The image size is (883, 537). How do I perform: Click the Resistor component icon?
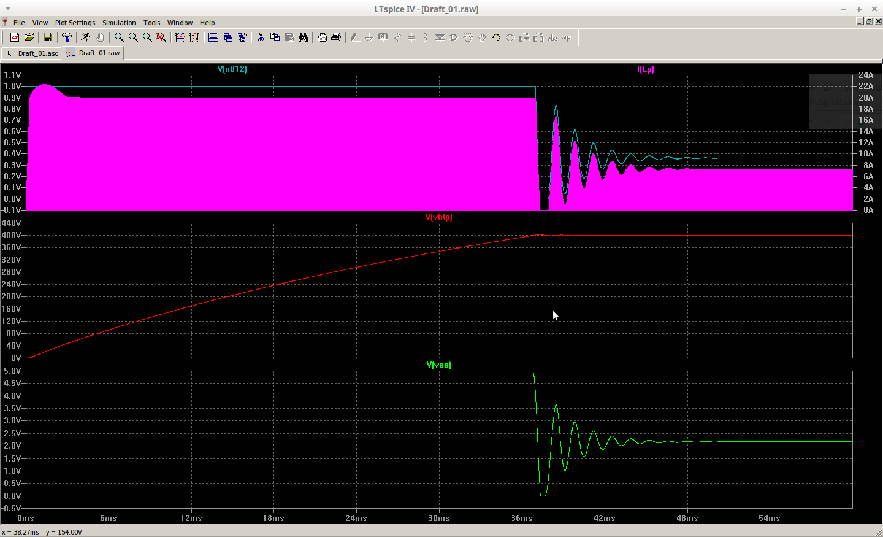tap(397, 37)
